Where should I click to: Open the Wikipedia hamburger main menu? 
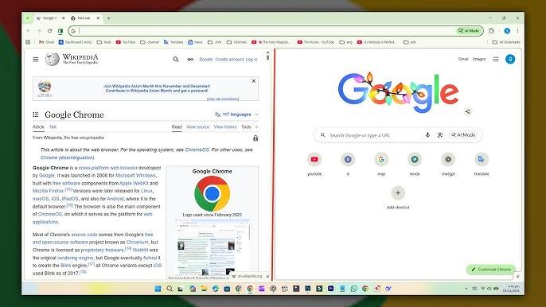point(36,59)
